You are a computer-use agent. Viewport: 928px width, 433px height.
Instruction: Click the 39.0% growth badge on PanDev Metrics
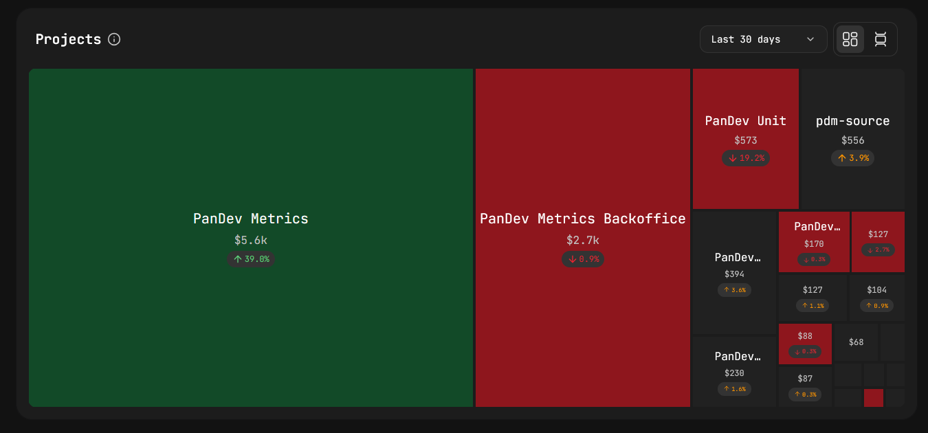(x=251, y=260)
